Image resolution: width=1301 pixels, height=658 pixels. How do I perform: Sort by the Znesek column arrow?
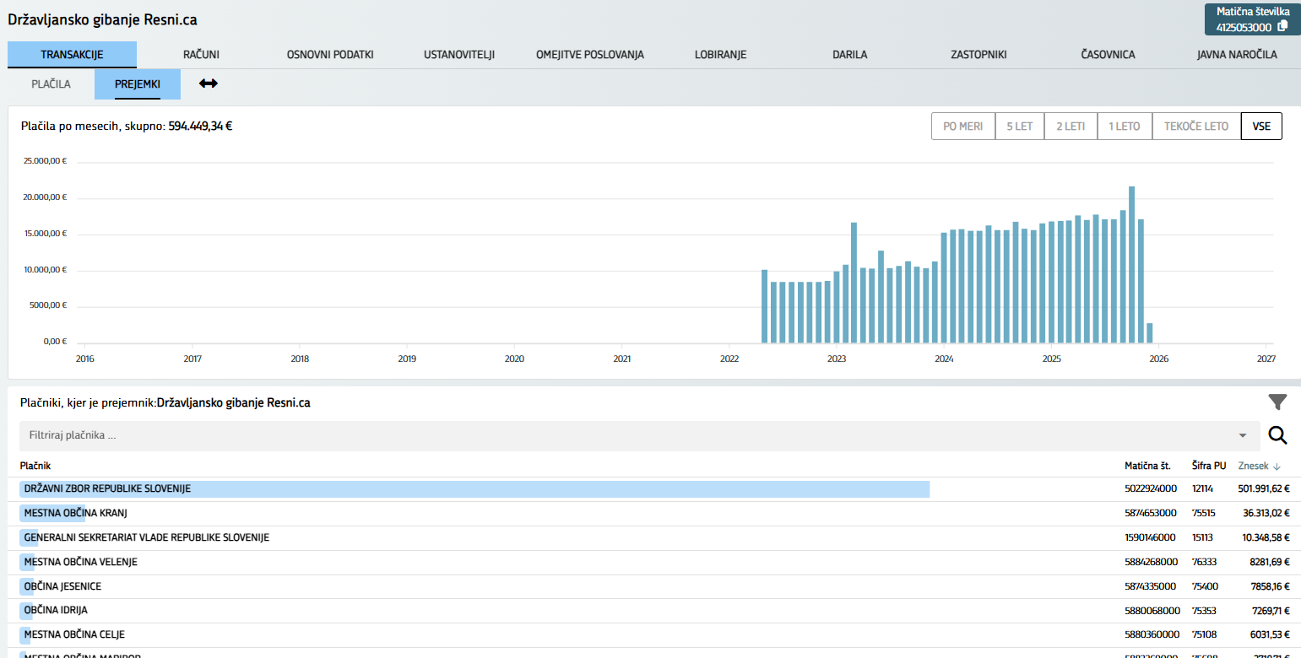[x=1277, y=466]
